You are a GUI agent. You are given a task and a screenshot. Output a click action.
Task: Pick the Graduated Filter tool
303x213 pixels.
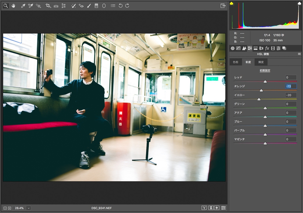pos(96,6)
